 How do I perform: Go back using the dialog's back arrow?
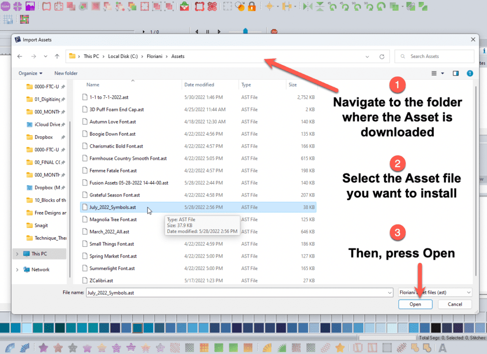click(20, 56)
